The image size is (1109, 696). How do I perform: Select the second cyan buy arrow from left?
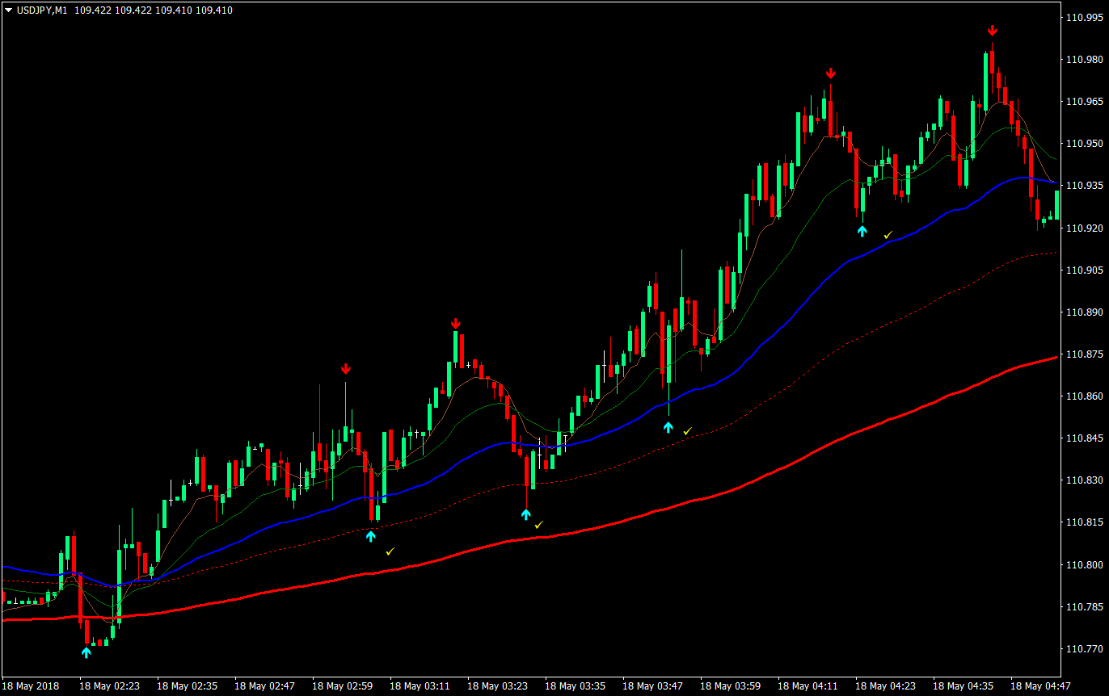[371, 535]
